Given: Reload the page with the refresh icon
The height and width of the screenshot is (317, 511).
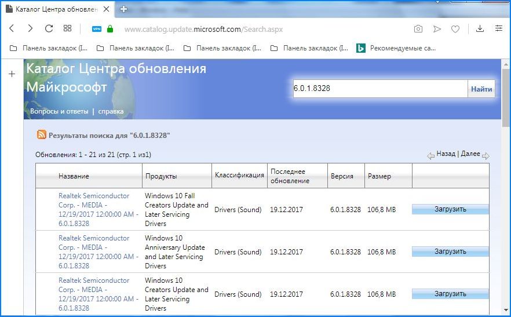Looking at the screenshot, I should pos(49,29).
